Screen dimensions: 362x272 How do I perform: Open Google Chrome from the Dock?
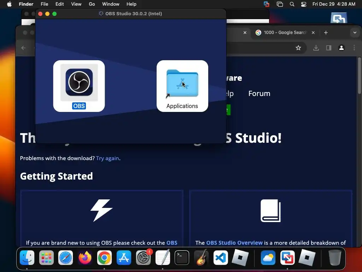point(104,257)
